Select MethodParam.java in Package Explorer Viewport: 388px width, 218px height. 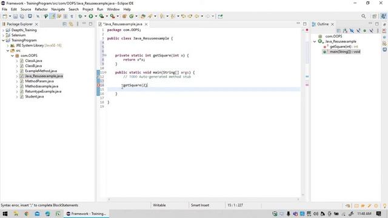click(39, 81)
